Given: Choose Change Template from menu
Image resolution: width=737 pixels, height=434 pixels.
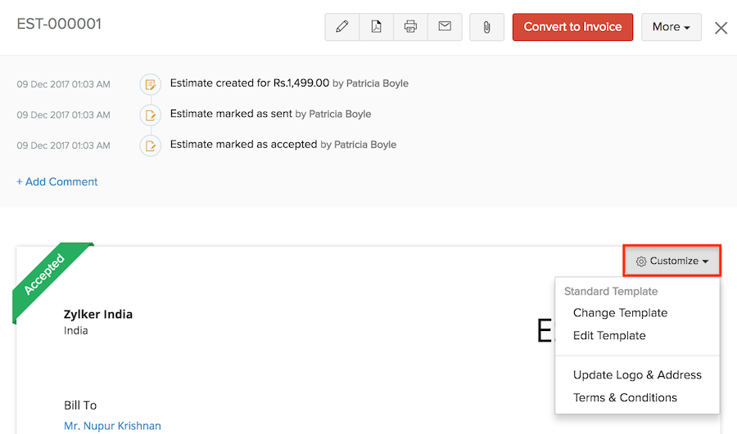Looking at the screenshot, I should pyautogui.click(x=620, y=313).
